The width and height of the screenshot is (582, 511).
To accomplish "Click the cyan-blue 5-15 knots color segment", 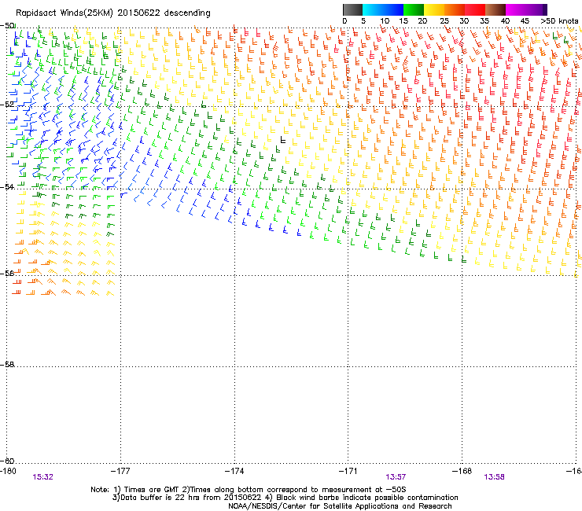I will pyautogui.click(x=383, y=9).
